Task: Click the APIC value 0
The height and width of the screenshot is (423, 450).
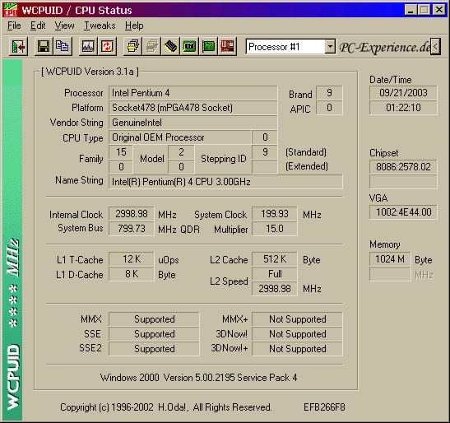Action: click(329, 108)
